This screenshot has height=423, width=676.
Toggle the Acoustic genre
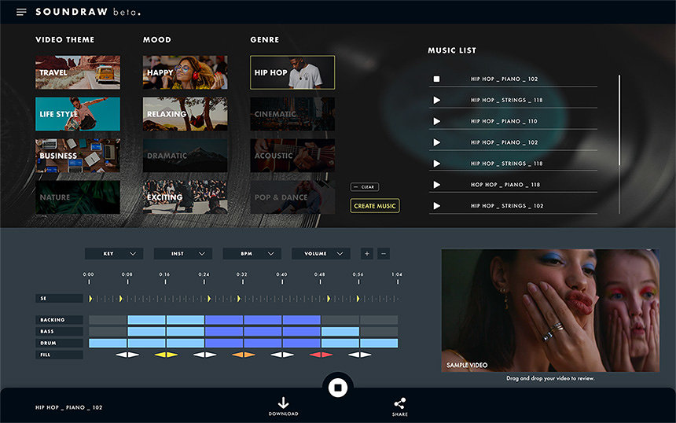pyautogui.click(x=292, y=156)
